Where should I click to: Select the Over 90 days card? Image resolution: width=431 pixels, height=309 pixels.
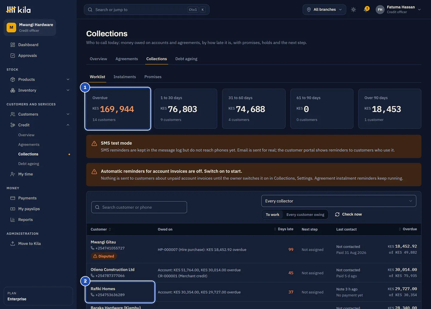(x=390, y=109)
